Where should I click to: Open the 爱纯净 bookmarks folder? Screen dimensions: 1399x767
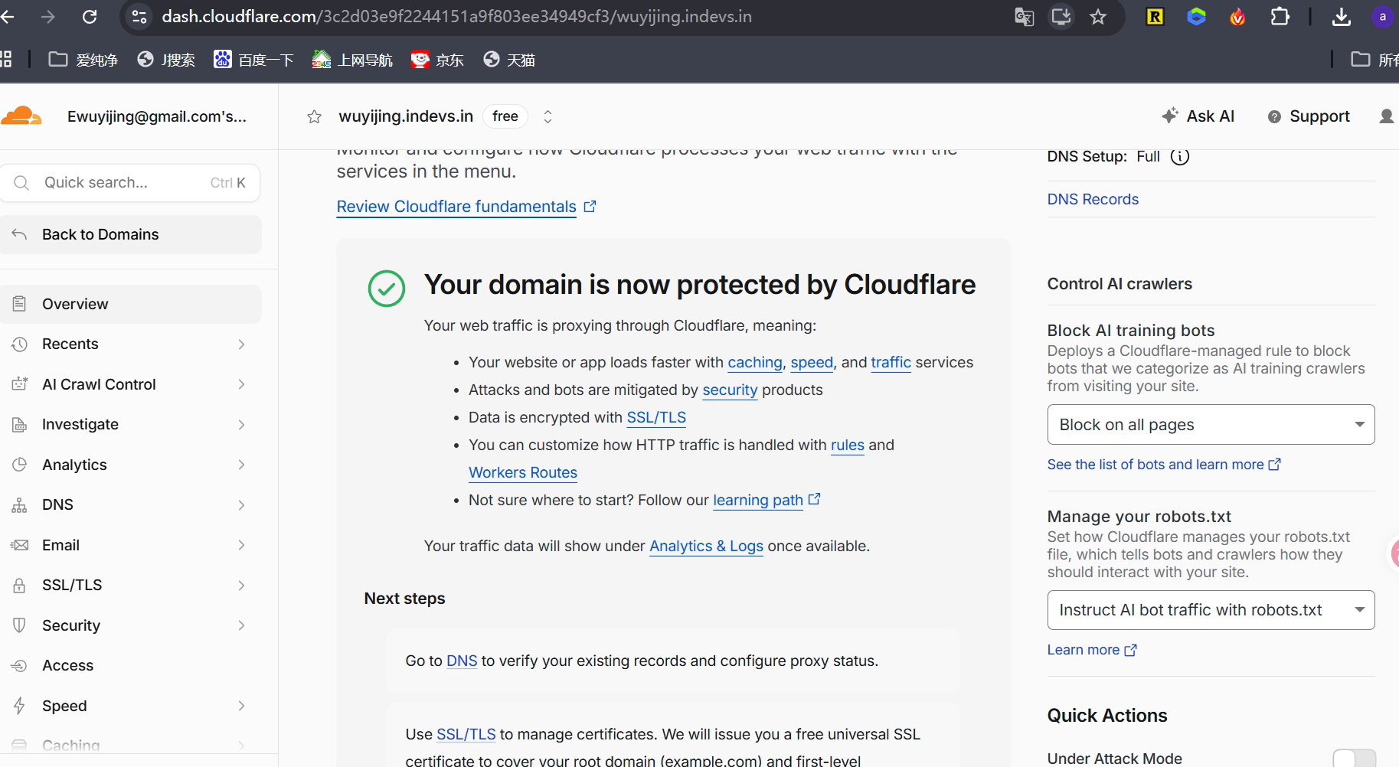click(x=83, y=60)
